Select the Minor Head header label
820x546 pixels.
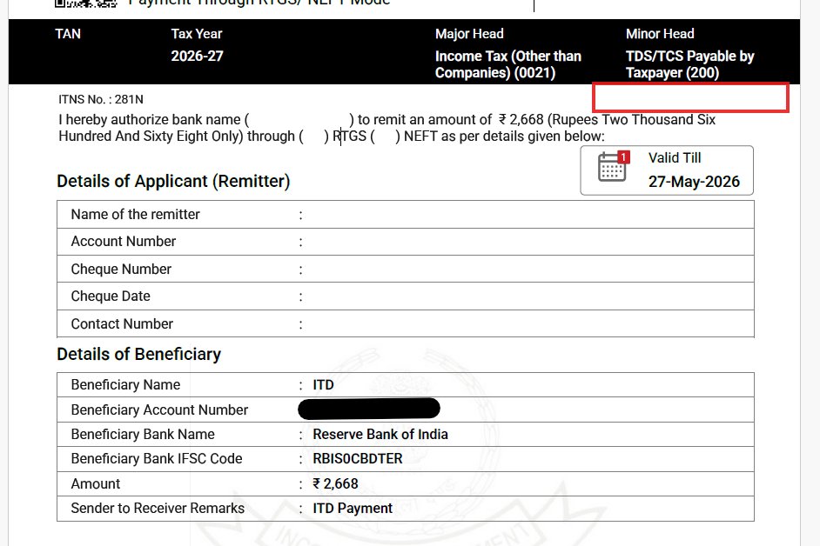click(660, 34)
